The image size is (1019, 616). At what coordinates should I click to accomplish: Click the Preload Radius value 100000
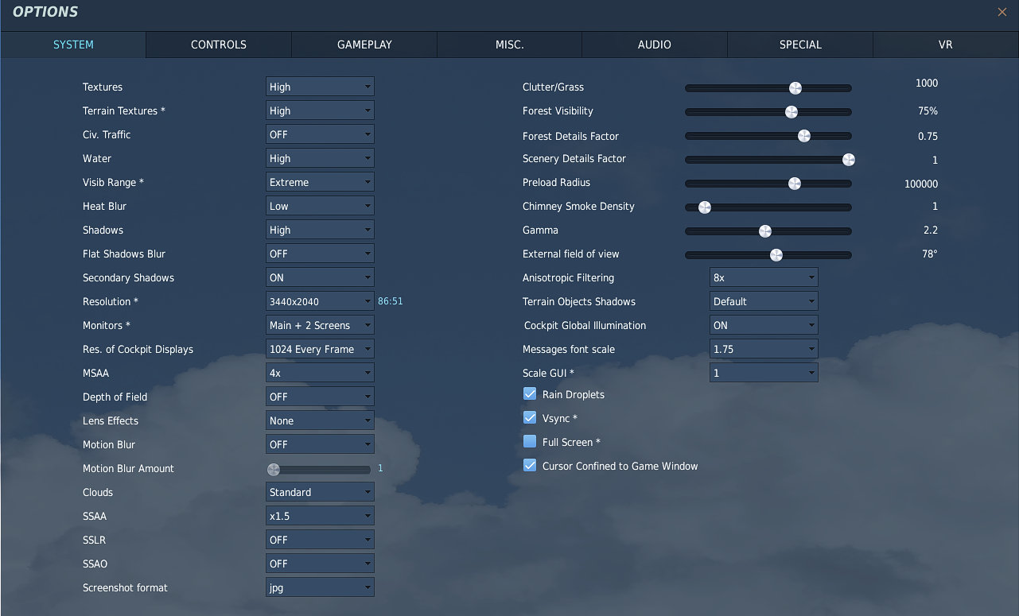pos(921,184)
